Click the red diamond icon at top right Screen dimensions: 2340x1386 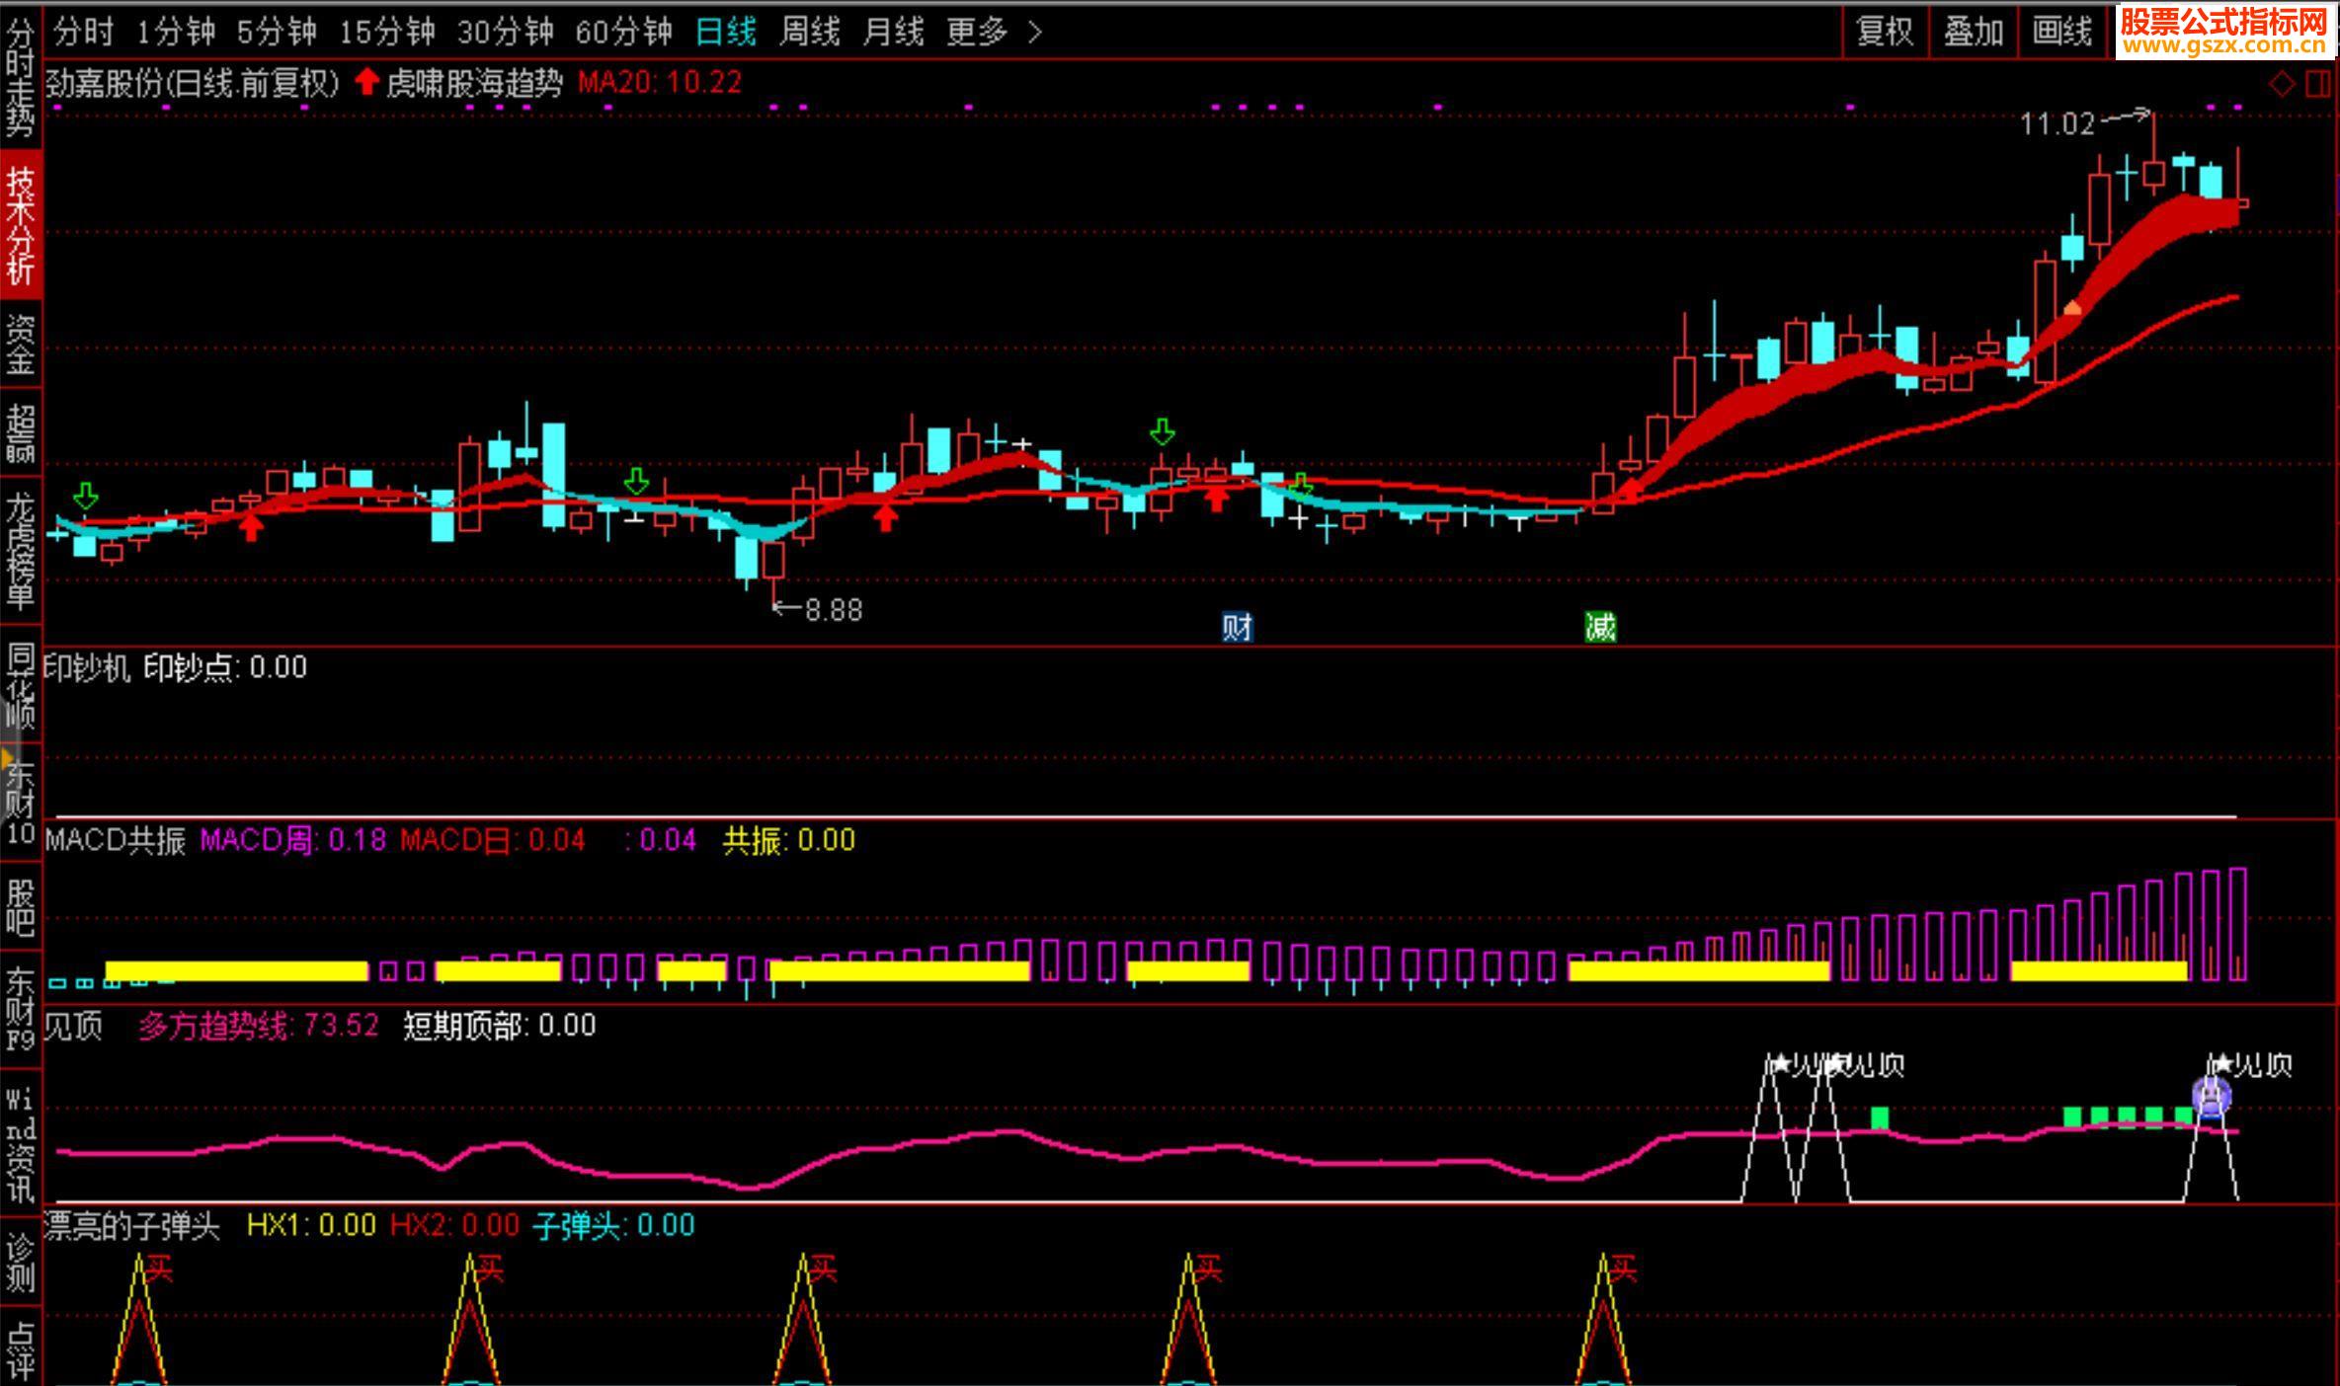point(2282,84)
